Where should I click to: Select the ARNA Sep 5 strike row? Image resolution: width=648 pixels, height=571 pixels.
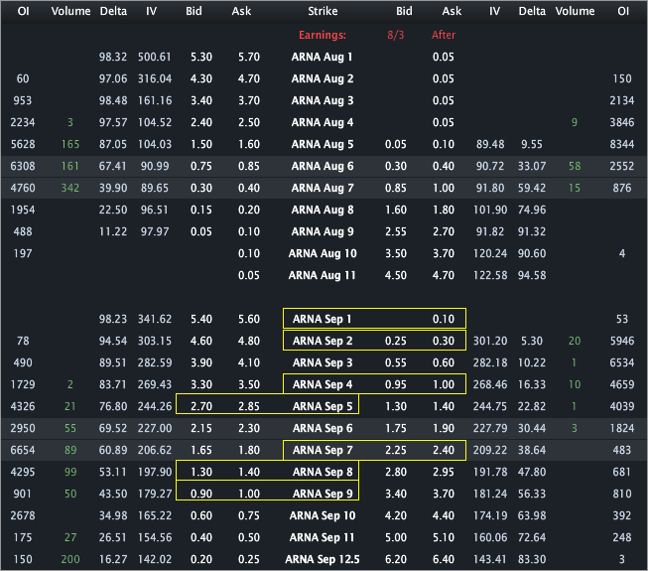point(324,406)
